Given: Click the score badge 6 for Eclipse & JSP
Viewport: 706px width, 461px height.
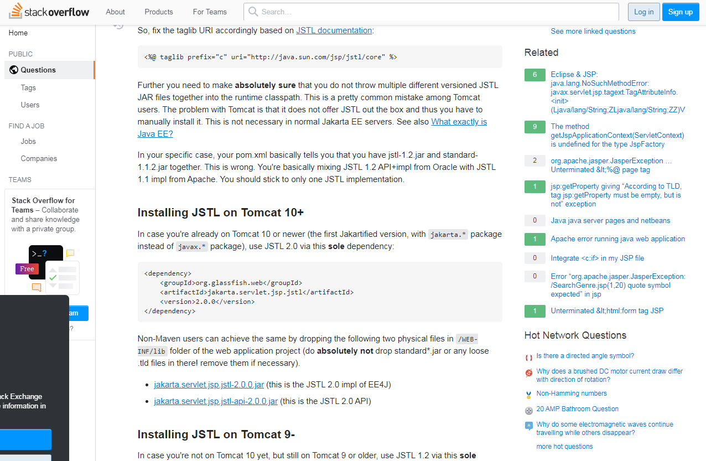Looking at the screenshot, I should [x=535, y=75].
